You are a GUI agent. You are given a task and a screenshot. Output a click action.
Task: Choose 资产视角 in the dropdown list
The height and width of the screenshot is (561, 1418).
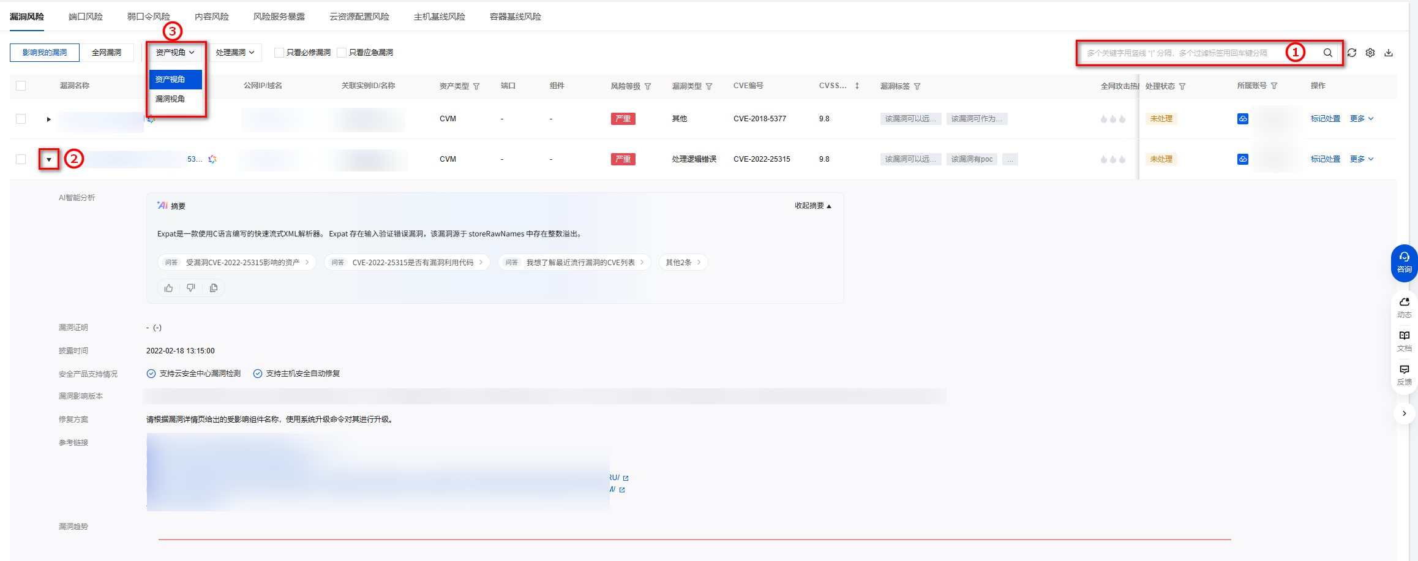click(176, 80)
